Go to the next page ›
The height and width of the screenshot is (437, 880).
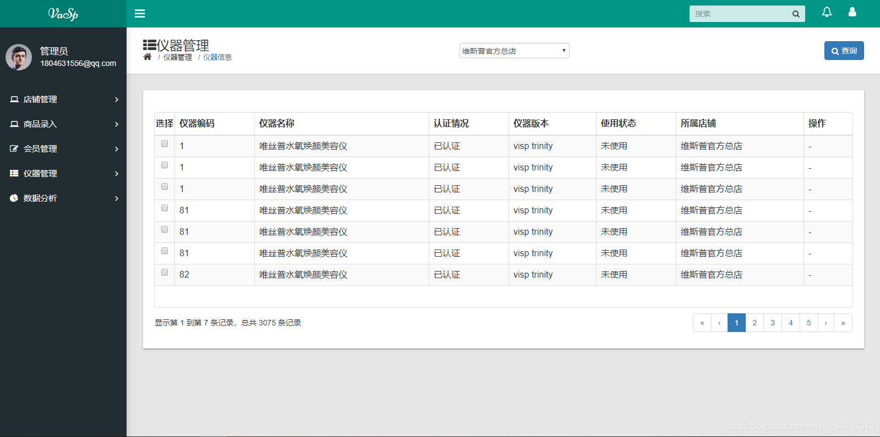click(x=826, y=323)
